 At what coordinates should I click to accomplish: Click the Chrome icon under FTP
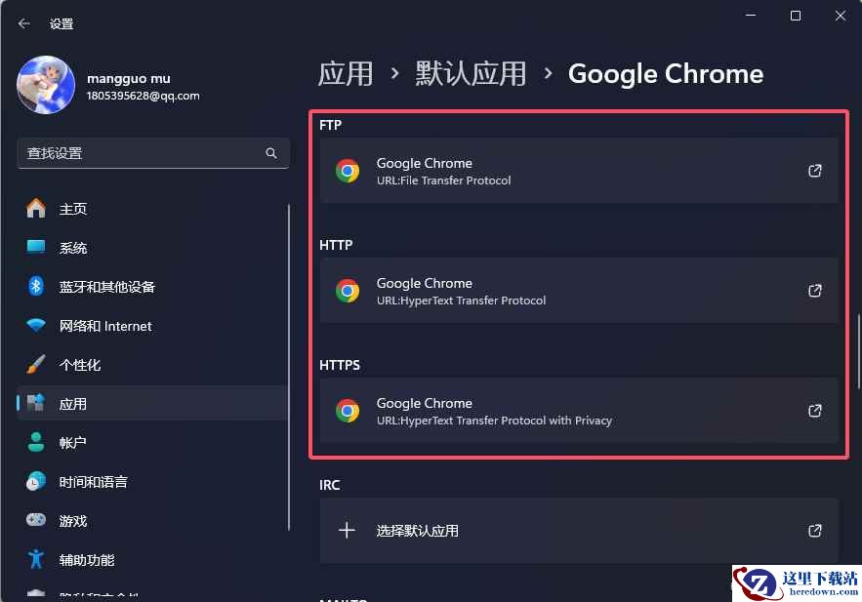(x=348, y=171)
